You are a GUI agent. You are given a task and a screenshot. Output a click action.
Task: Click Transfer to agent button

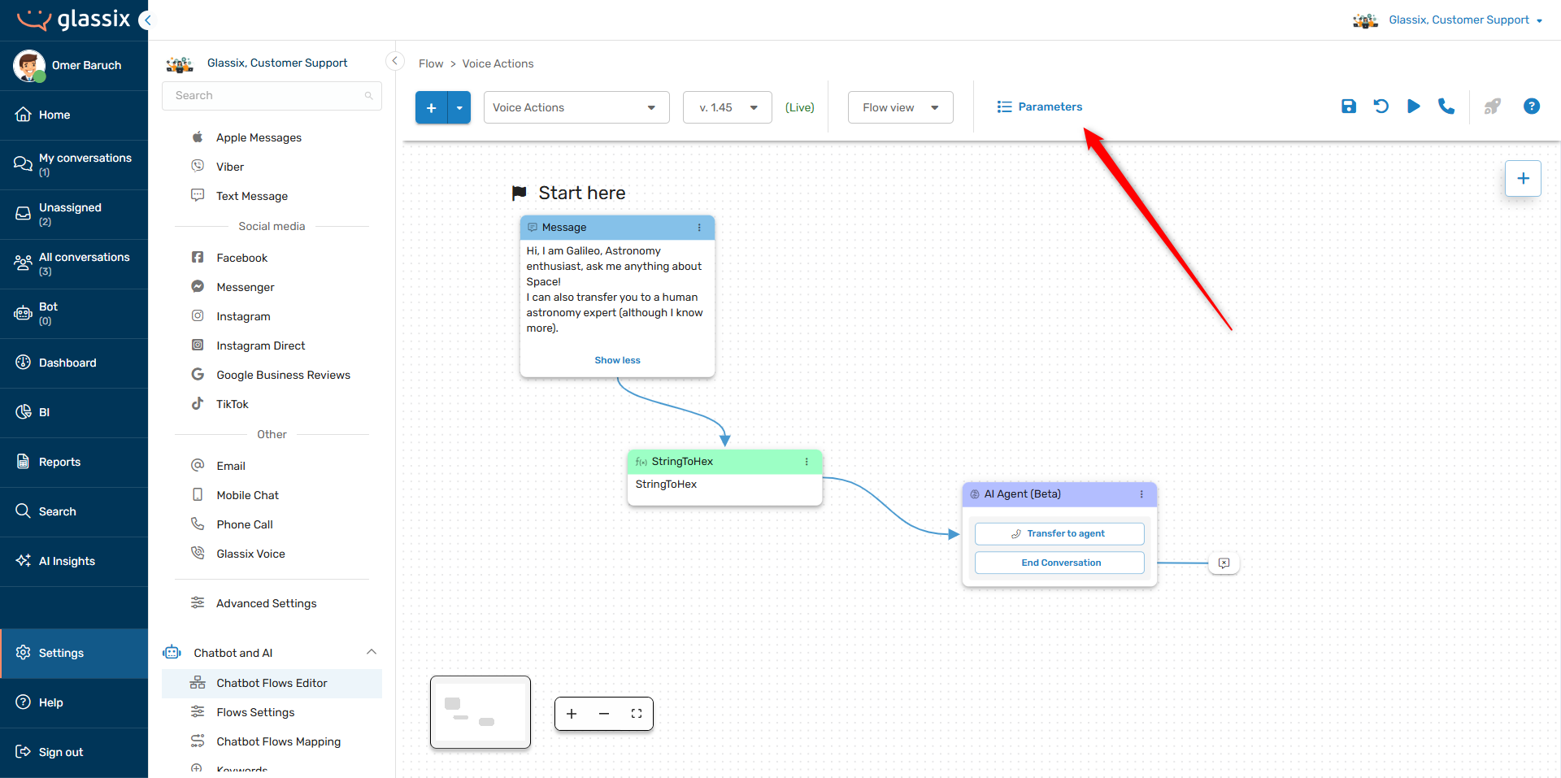[1059, 533]
